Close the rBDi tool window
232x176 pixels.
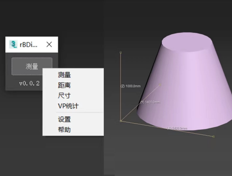click(49, 44)
